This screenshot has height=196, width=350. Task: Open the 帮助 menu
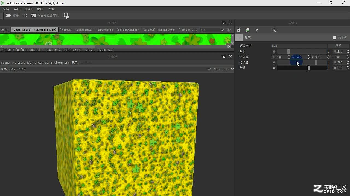click(x=52, y=9)
